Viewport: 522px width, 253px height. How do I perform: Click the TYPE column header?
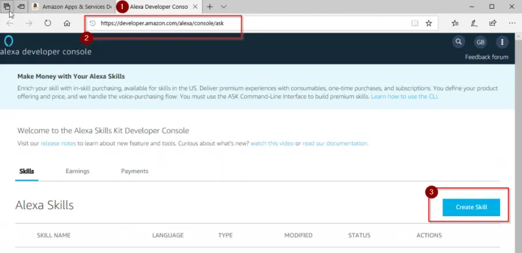click(x=226, y=235)
